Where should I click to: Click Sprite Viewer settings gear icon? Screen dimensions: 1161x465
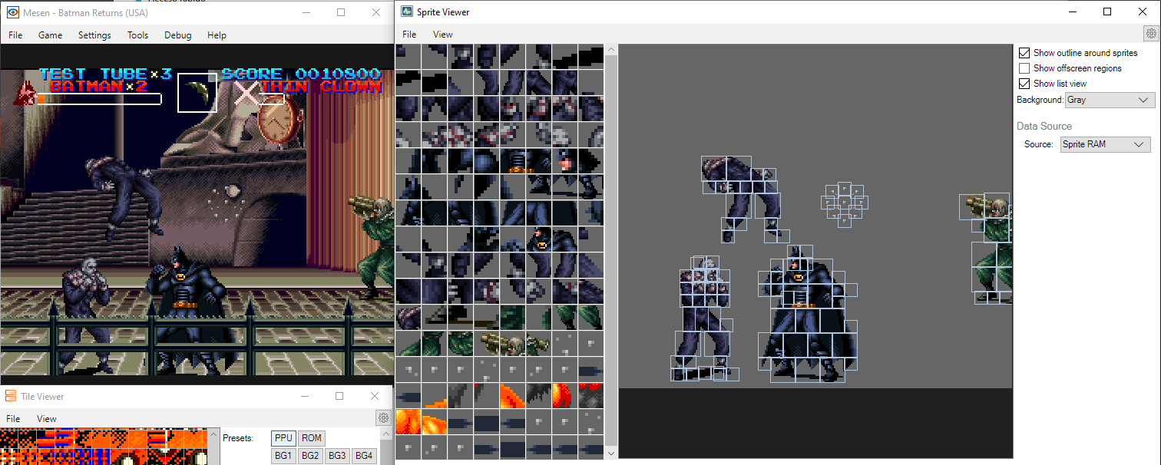coord(1151,33)
